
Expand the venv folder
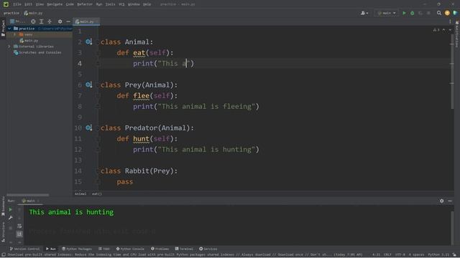coord(14,34)
